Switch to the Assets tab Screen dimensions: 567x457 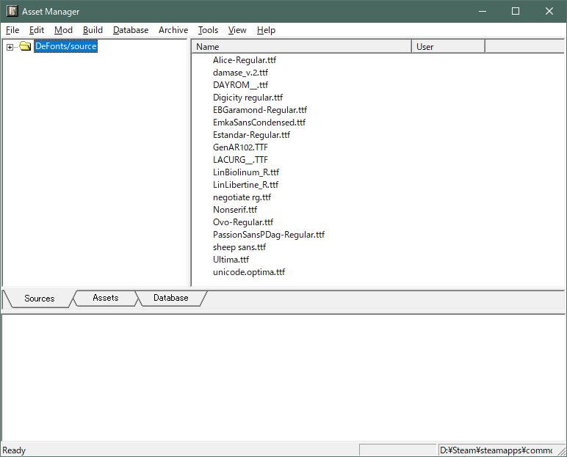click(105, 298)
